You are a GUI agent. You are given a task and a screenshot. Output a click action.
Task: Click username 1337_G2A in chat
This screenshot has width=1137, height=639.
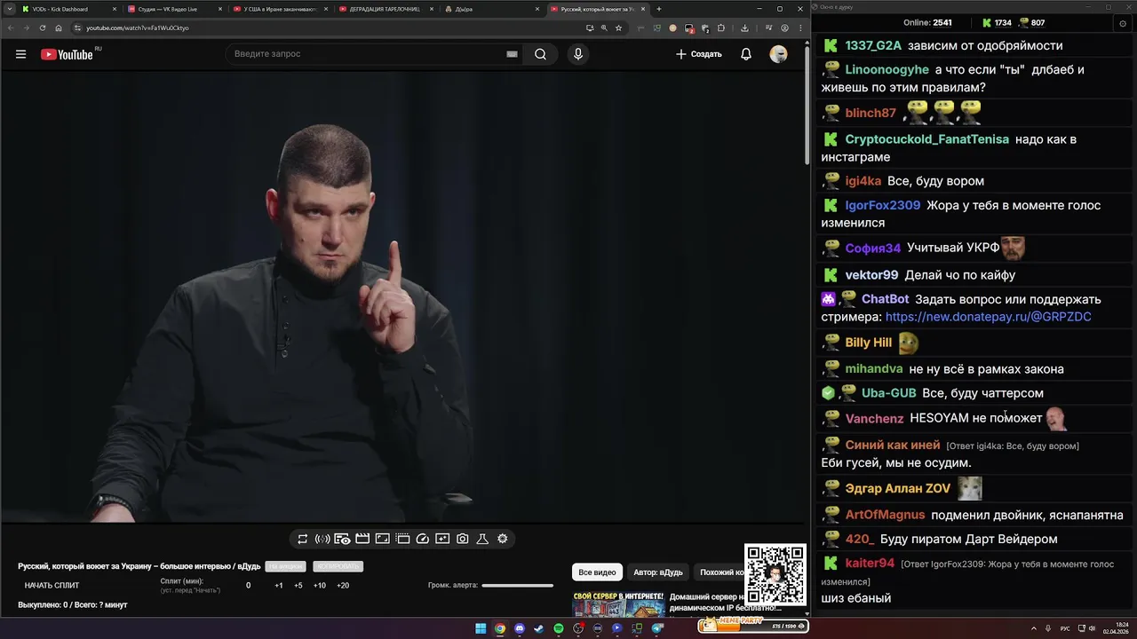tap(873, 46)
